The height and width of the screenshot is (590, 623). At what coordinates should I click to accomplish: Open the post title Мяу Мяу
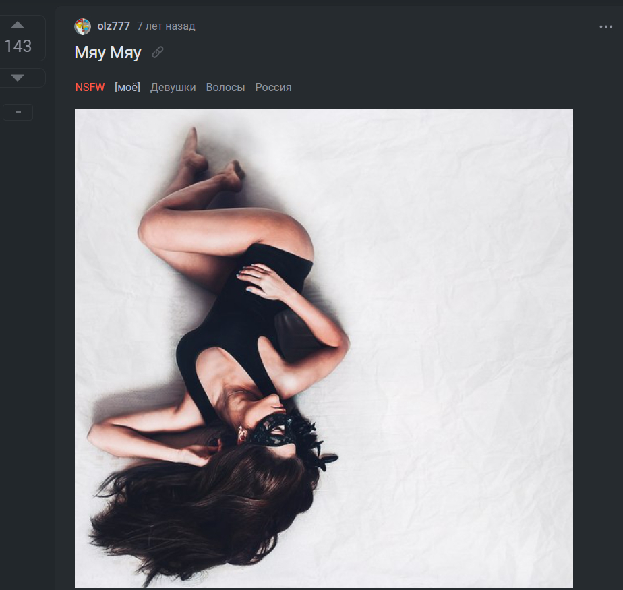pos(108,53)
